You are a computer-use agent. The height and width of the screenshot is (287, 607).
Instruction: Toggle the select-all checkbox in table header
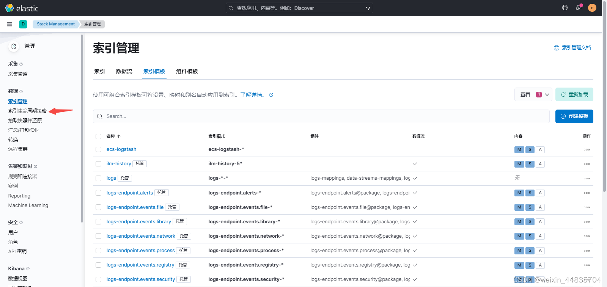pos(99,136)
